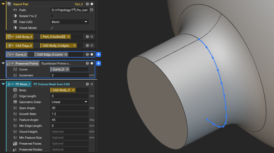Click the CAD Edge_0 block type icon

(10, 46)
